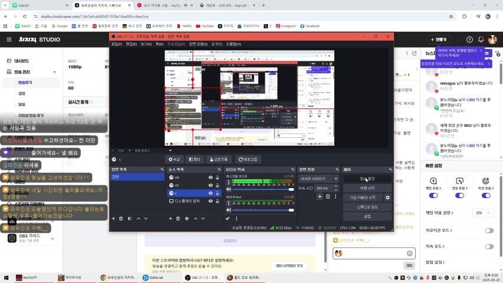Add a new source in OBS source list
Screen dimensions: 503x283
click(x=170, y=219)
